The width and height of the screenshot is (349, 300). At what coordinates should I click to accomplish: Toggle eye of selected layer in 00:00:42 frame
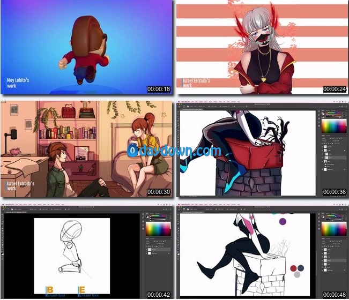click(x=146, y=250)
